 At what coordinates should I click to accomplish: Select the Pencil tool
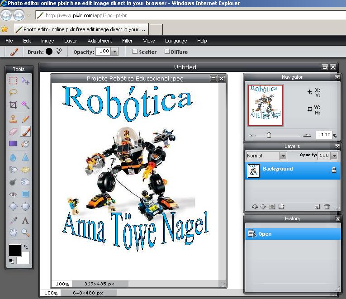point(25,119)
